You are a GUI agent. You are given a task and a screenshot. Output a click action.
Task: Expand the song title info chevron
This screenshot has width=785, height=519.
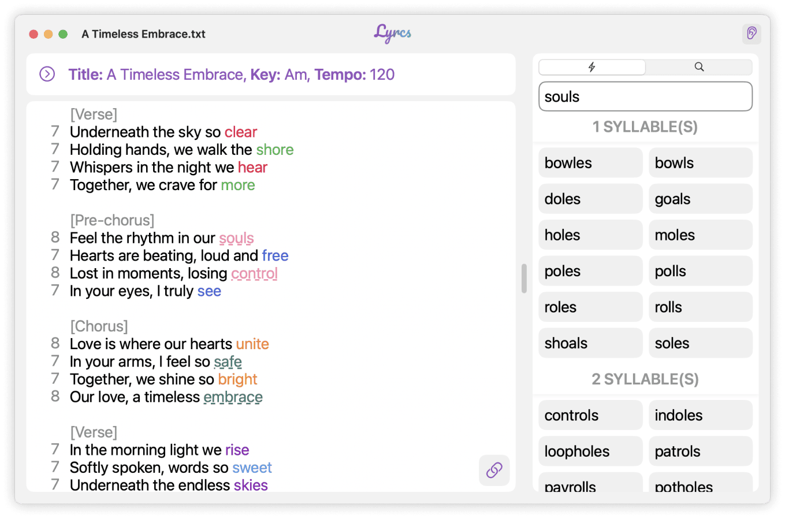click(x=47, y=74)
